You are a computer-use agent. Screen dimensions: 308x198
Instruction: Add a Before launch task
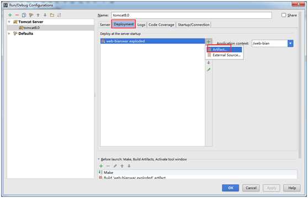(101, 166)
